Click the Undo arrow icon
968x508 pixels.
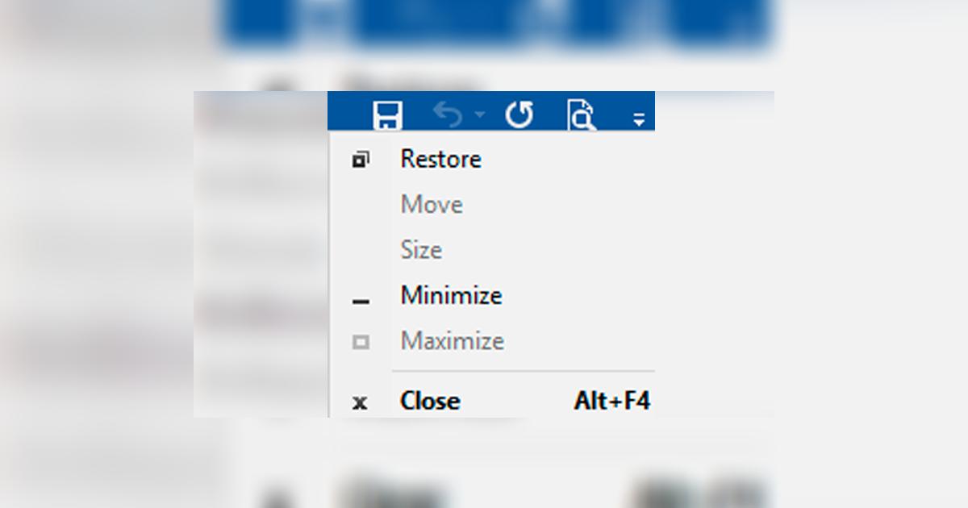448,115
